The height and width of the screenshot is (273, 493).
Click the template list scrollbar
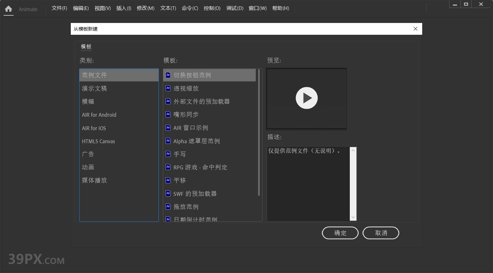pos(259,132)
